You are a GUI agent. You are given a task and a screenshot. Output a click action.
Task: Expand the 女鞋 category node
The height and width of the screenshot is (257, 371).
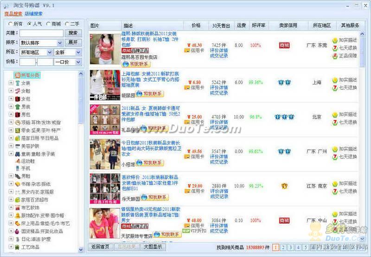(x=11, y=90)
